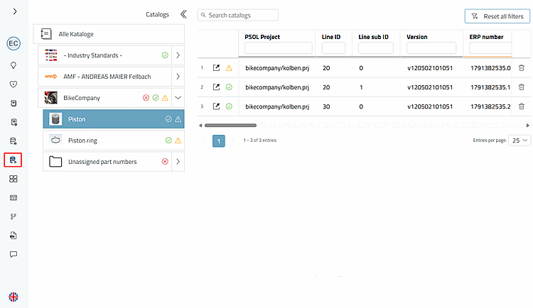Open the heart favorites icon in sidebar
The image size is (533, 308).
(x=14, y=84)
